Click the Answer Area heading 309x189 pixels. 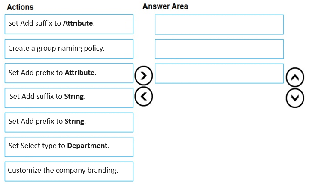pyautogui.click(x=165, y=6)
